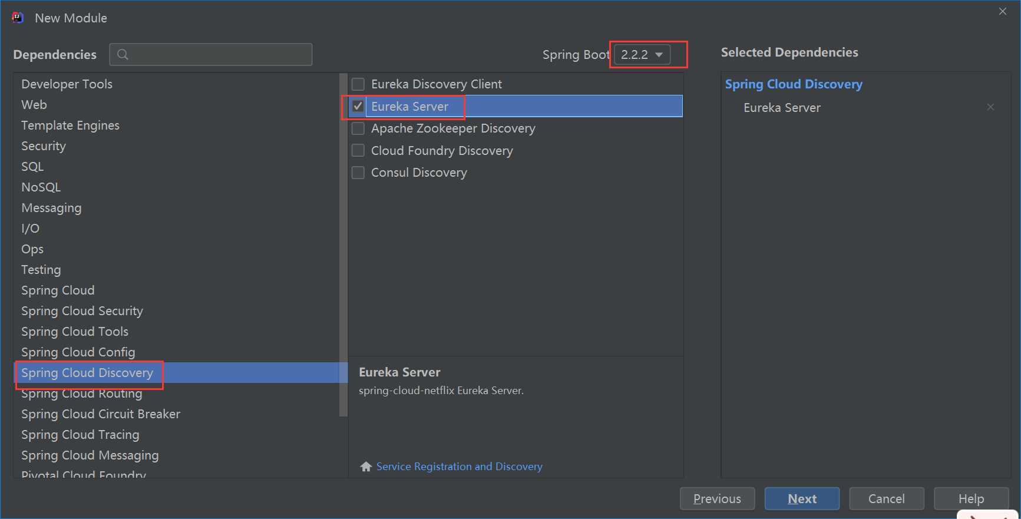This screenshot has height=519, width=1021.
Task: Click the IntelliJ logo in title bar
Action: click(18, 18)
